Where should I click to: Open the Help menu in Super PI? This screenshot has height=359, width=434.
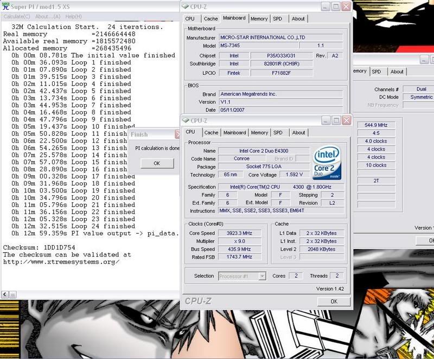[73, 17]
